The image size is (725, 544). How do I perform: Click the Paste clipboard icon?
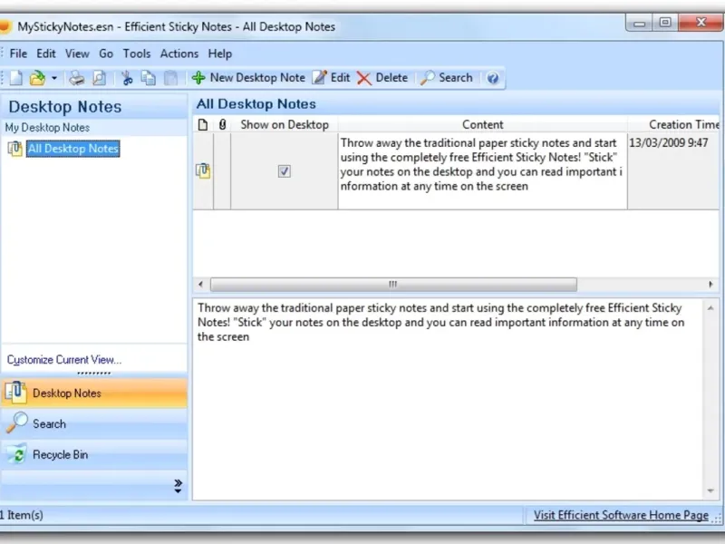[170, 78]
